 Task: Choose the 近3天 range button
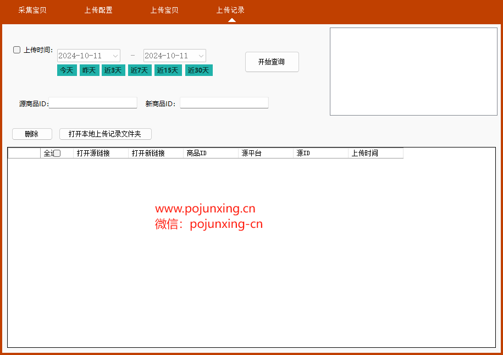[113, 70]
